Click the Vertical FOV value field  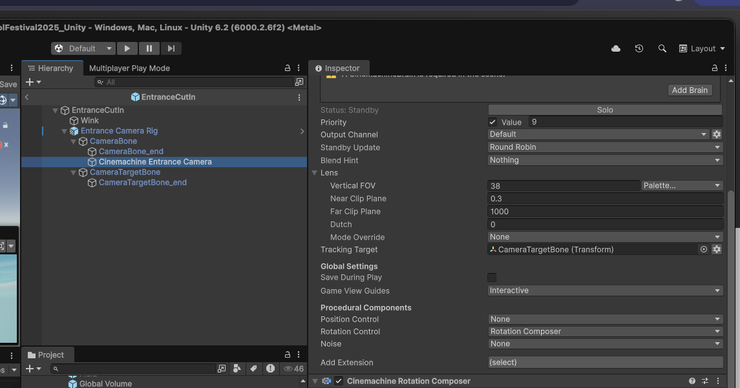tap(562, 185)
